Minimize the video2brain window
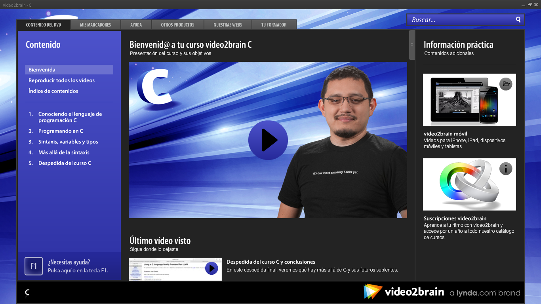 coord(523,5)
